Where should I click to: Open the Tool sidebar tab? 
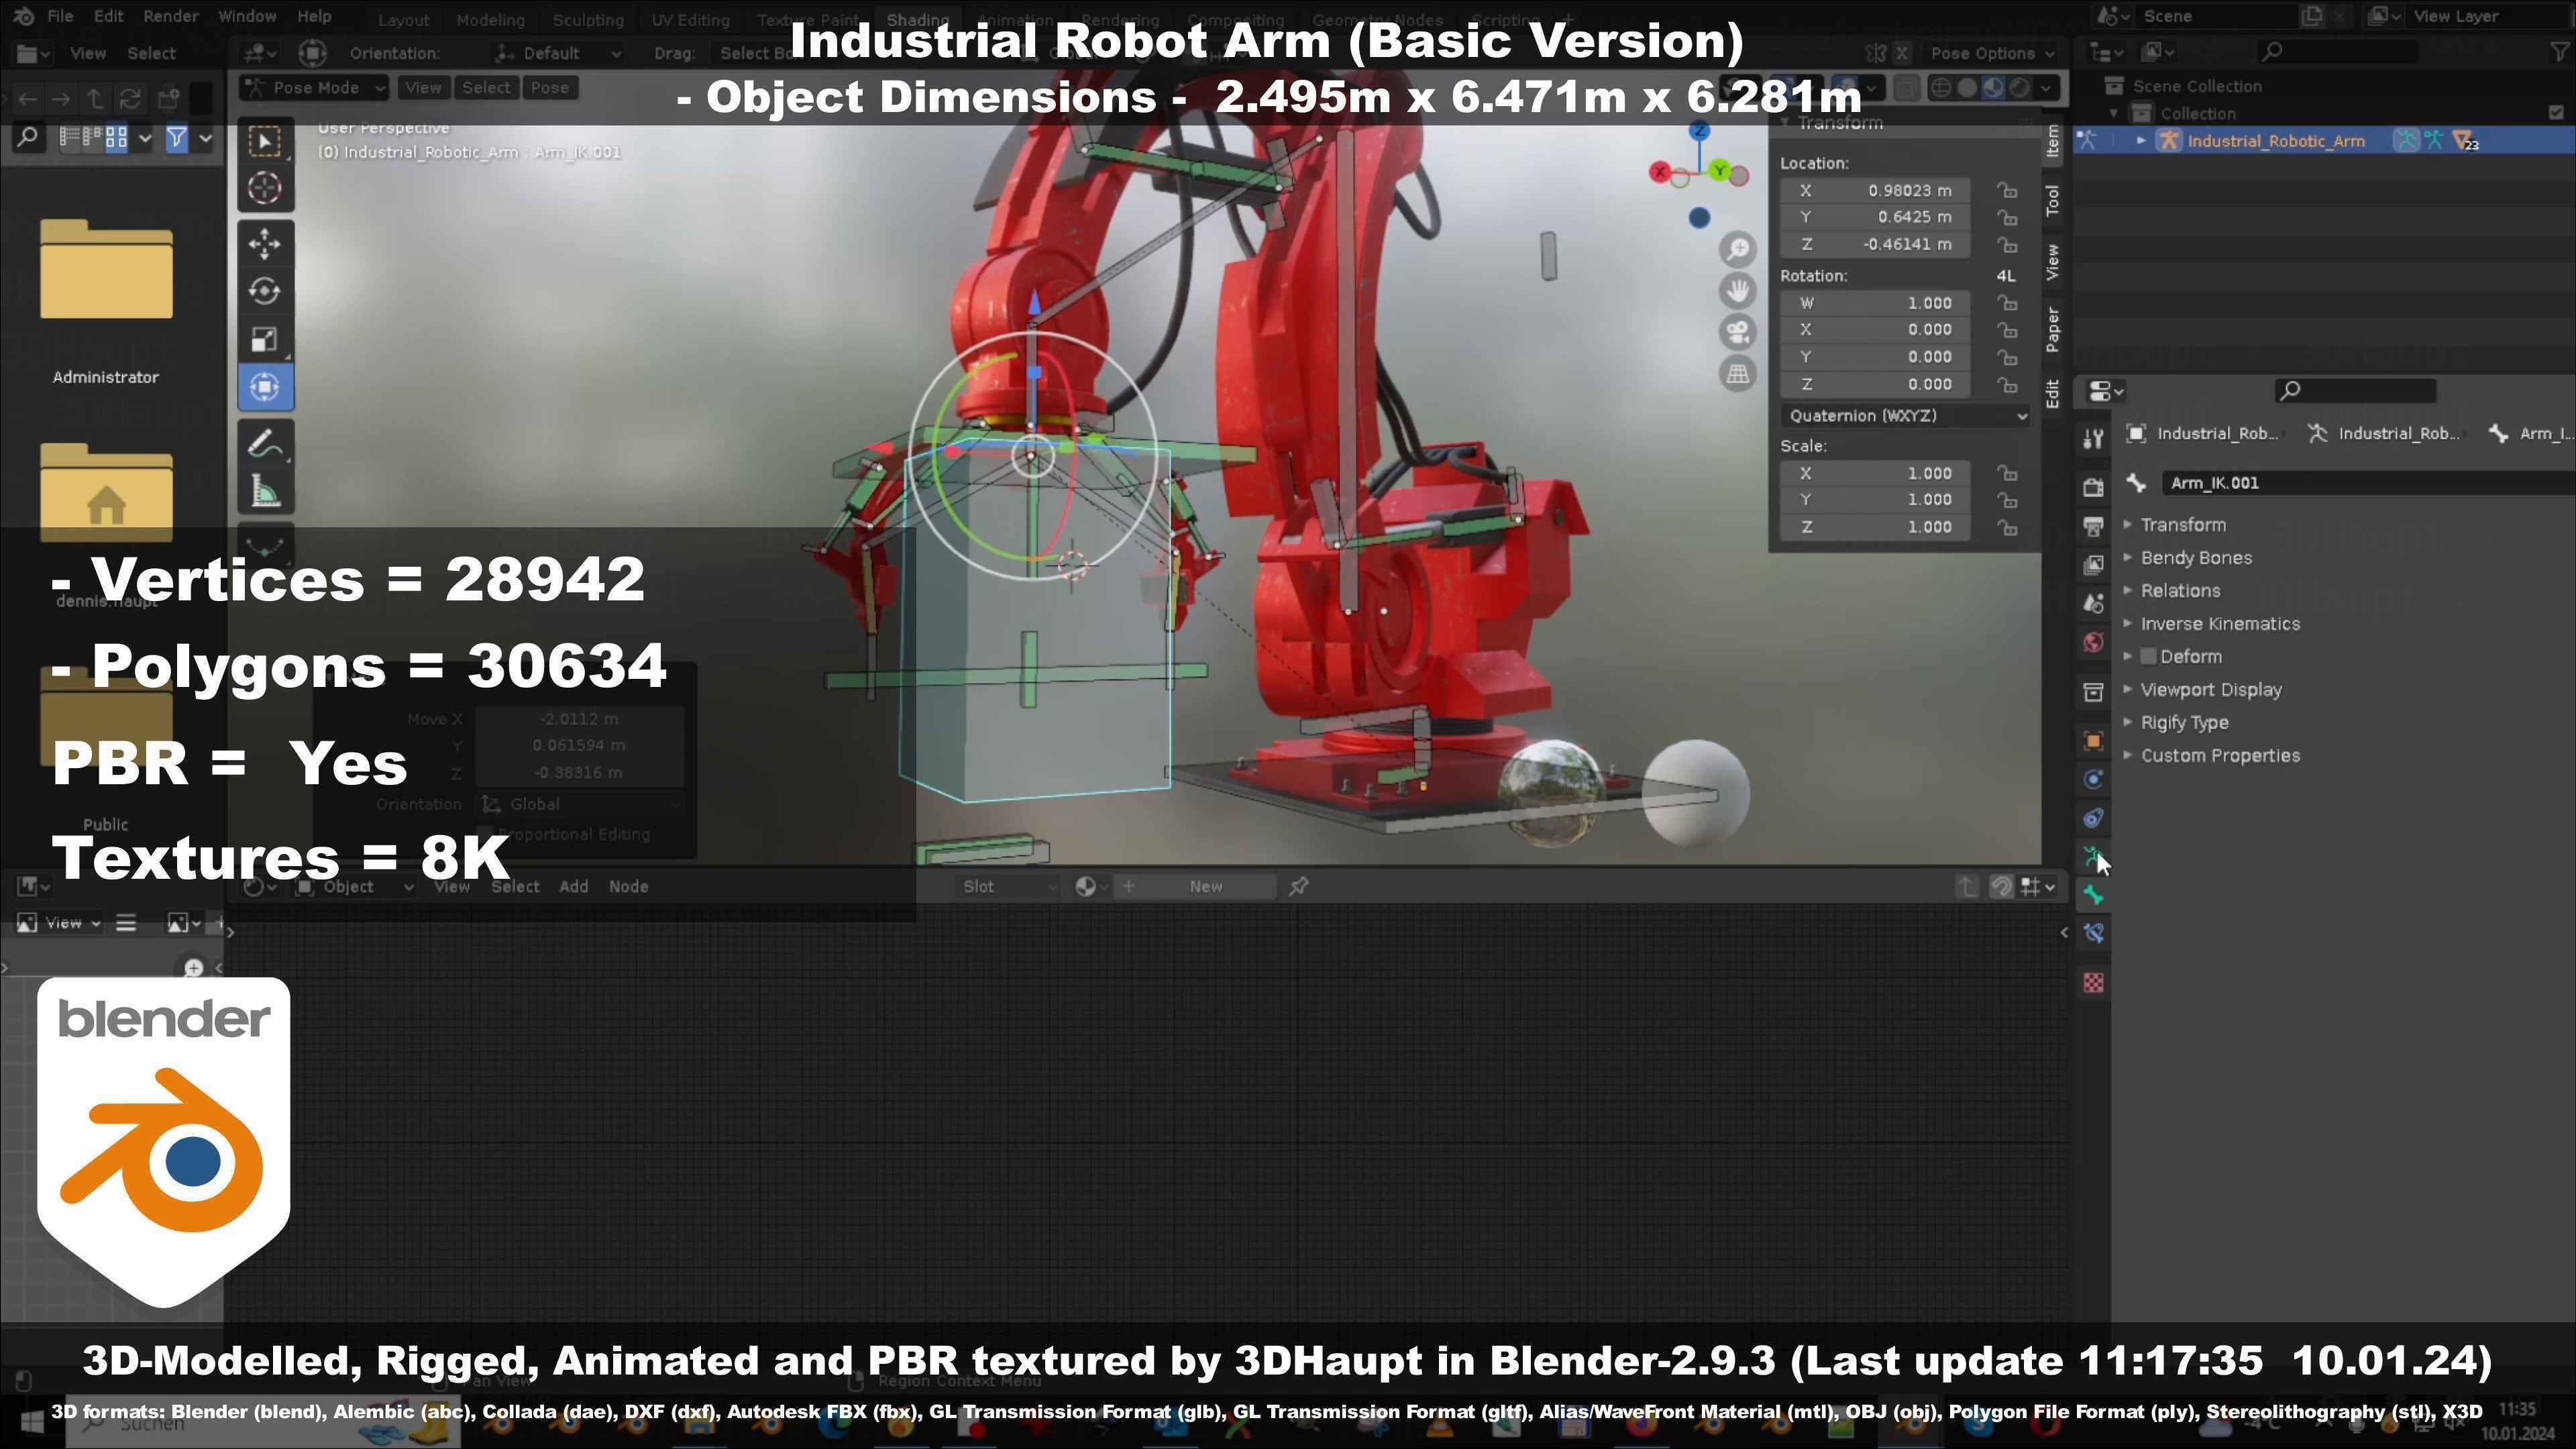2052,201
